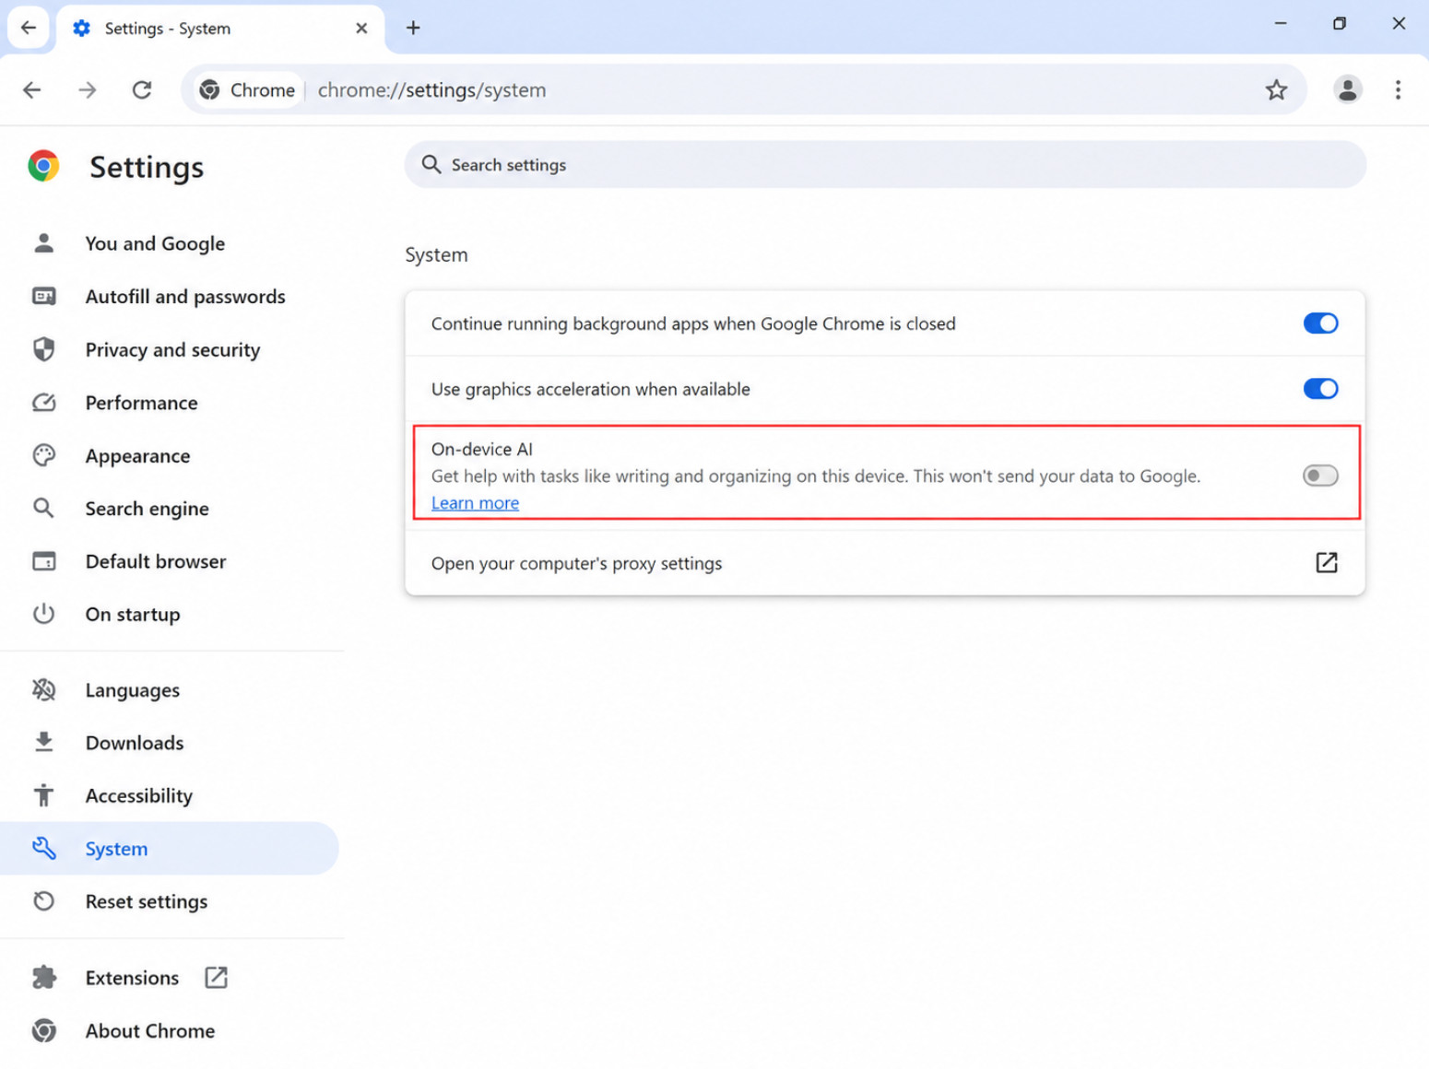The image size is (1429, 1069).
Task: Click the browser back arrow button
Action: pyautogui.click(x=32, y=89)
